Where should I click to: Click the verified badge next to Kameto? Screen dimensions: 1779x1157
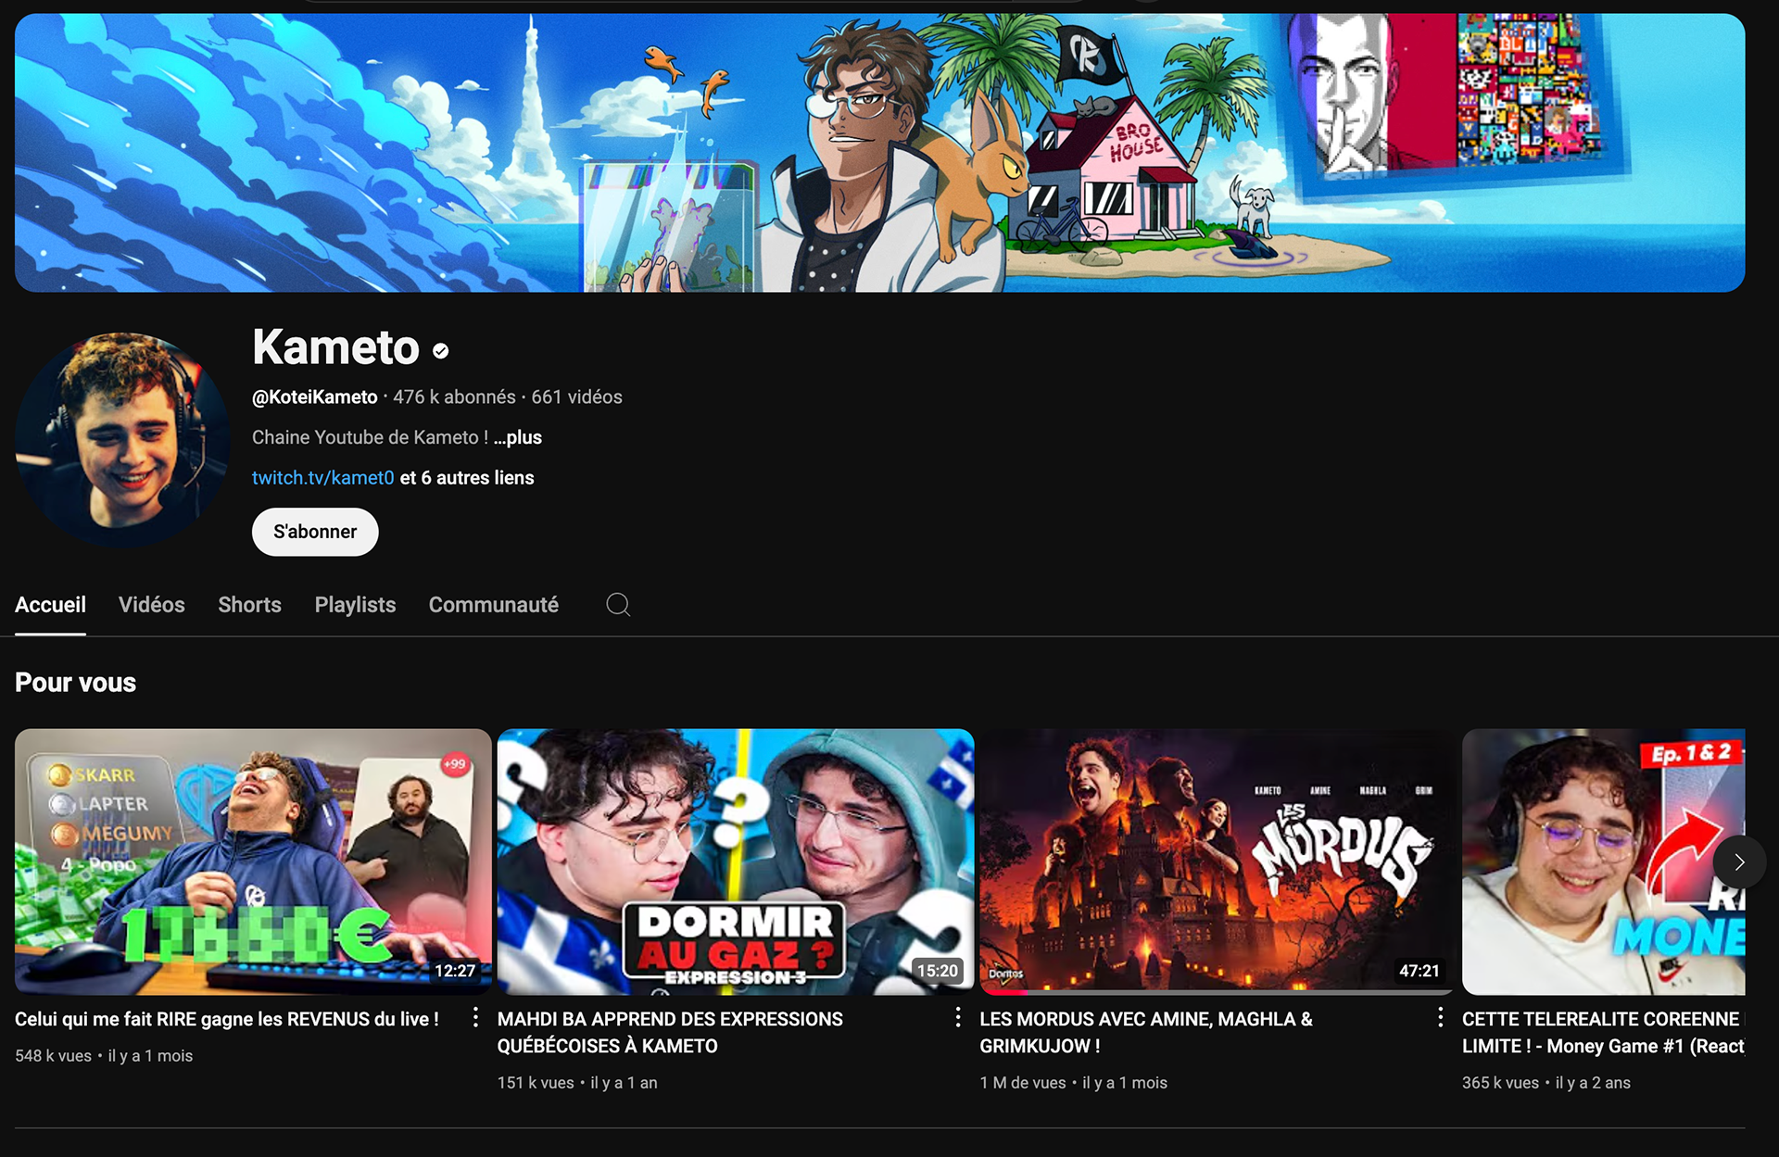pos(441,351)
